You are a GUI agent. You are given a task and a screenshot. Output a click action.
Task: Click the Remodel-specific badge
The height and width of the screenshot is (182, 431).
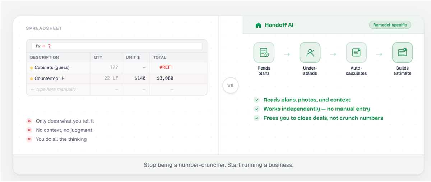[x=390, y=25]
